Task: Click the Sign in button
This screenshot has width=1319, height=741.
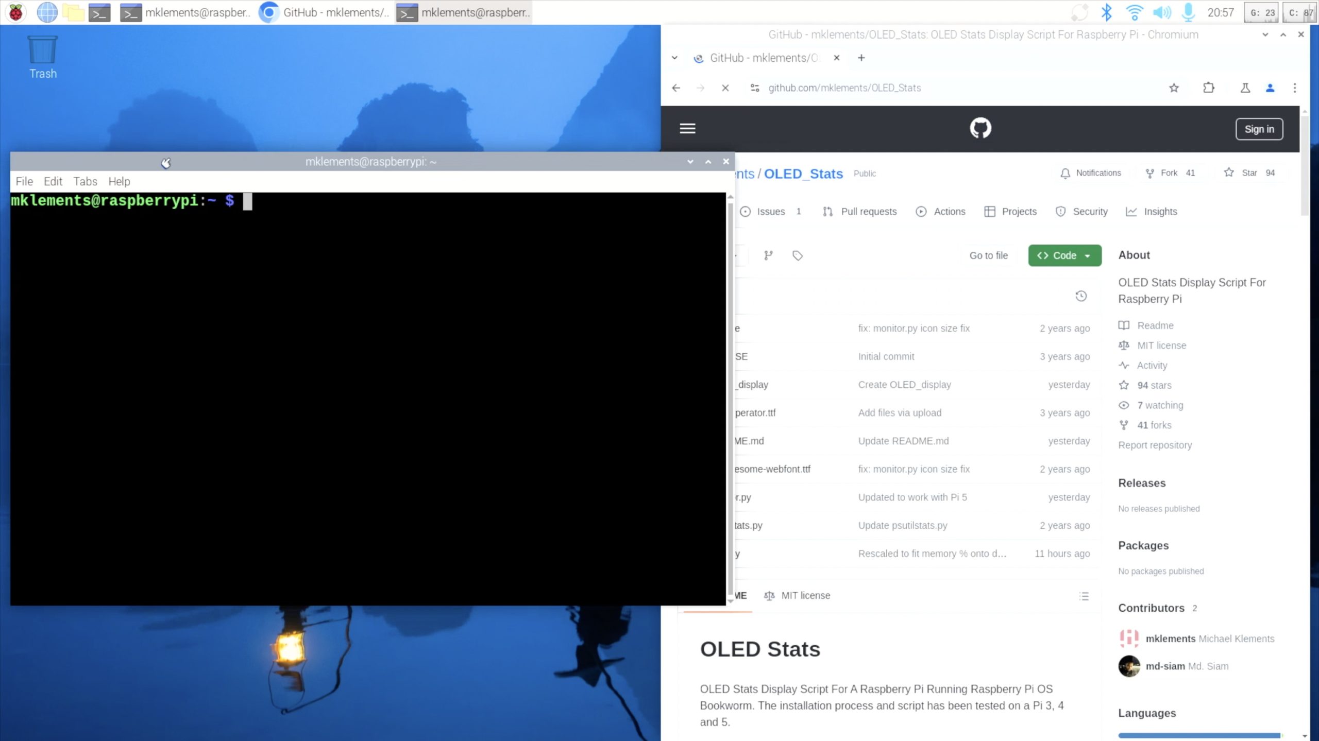Action: click(x=1259, y=129)
